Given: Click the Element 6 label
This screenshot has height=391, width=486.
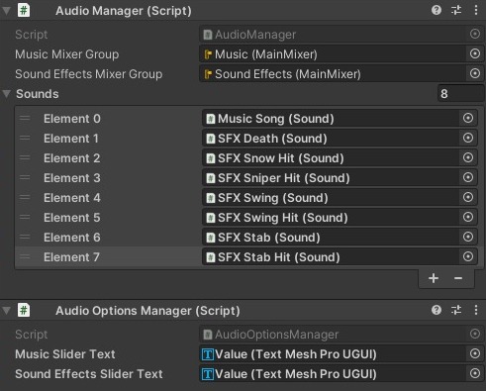Looking at the screenshot, I should click(72, 238).
